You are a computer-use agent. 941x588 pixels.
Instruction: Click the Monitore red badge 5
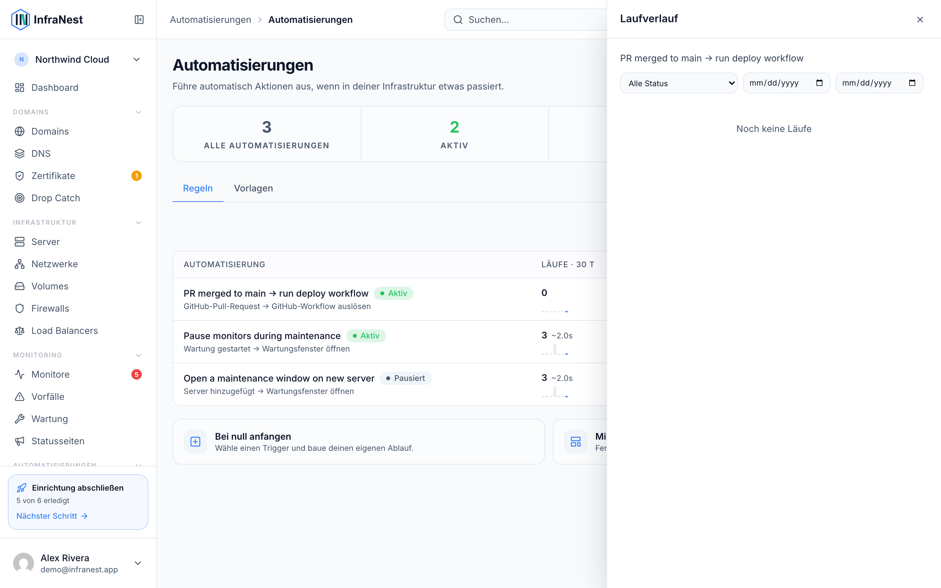click(x=137, y=374)
